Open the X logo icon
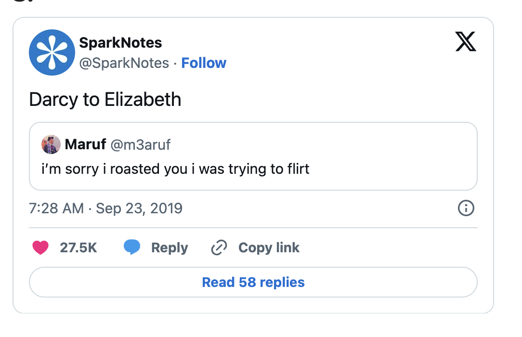Viewport: 522px width, 337px height. coord(465,42)
